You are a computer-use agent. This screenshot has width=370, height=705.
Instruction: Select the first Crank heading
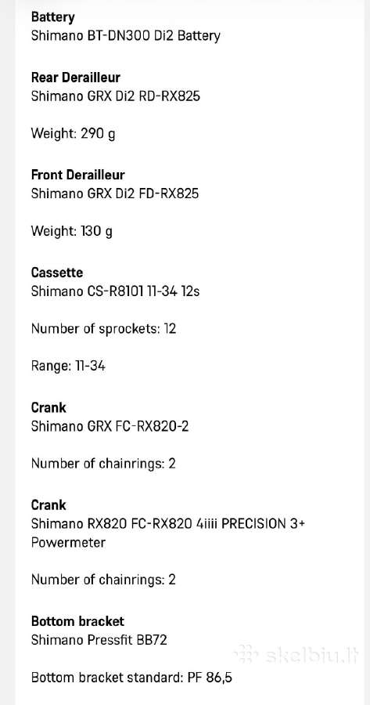pos(48,407)
